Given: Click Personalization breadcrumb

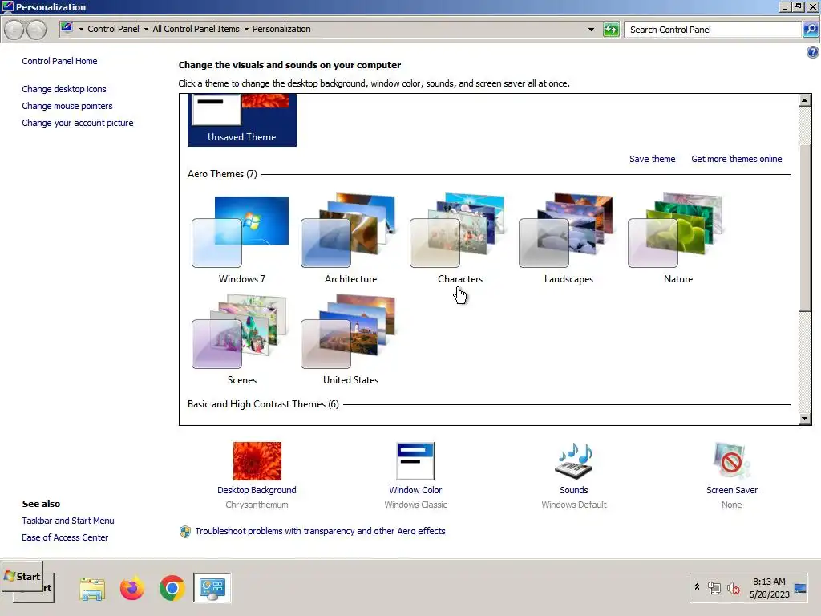Looking at the screenshot, I should tap(281, 29).
